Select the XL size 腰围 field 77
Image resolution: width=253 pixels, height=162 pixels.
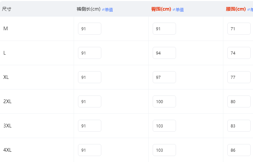click(239, 77)
